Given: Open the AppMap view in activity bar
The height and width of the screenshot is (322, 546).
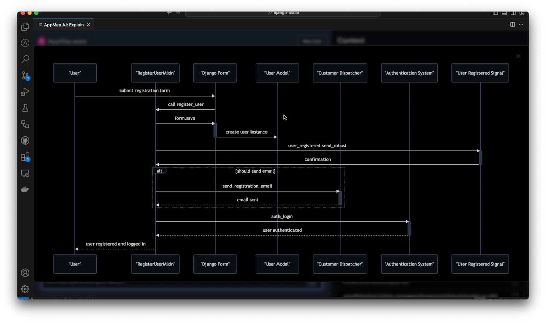Looking at the screenshot, I should click(x=25, y=43).
